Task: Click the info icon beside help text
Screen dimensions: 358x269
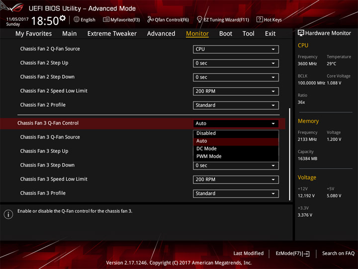Action: point(8,214)
